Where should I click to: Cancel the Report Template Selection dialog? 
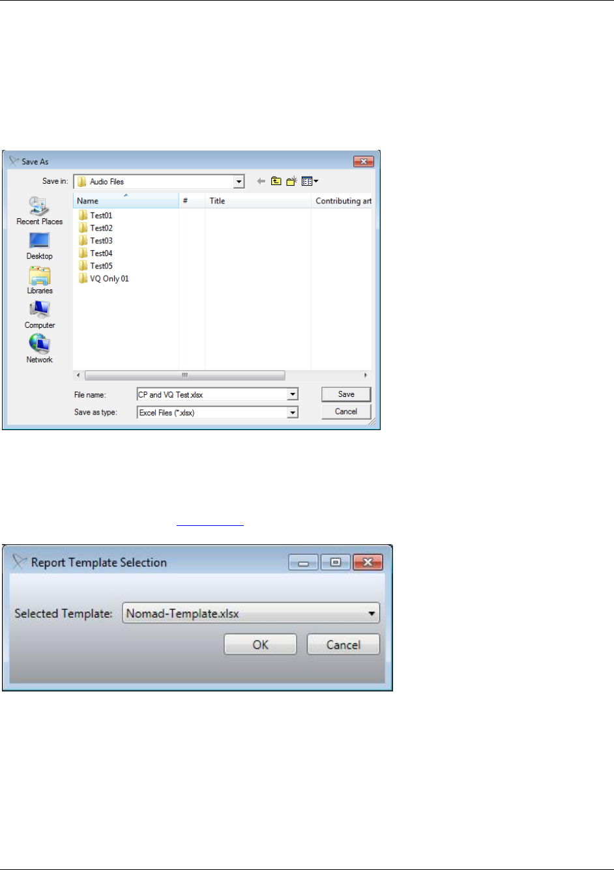click(344, 645)
